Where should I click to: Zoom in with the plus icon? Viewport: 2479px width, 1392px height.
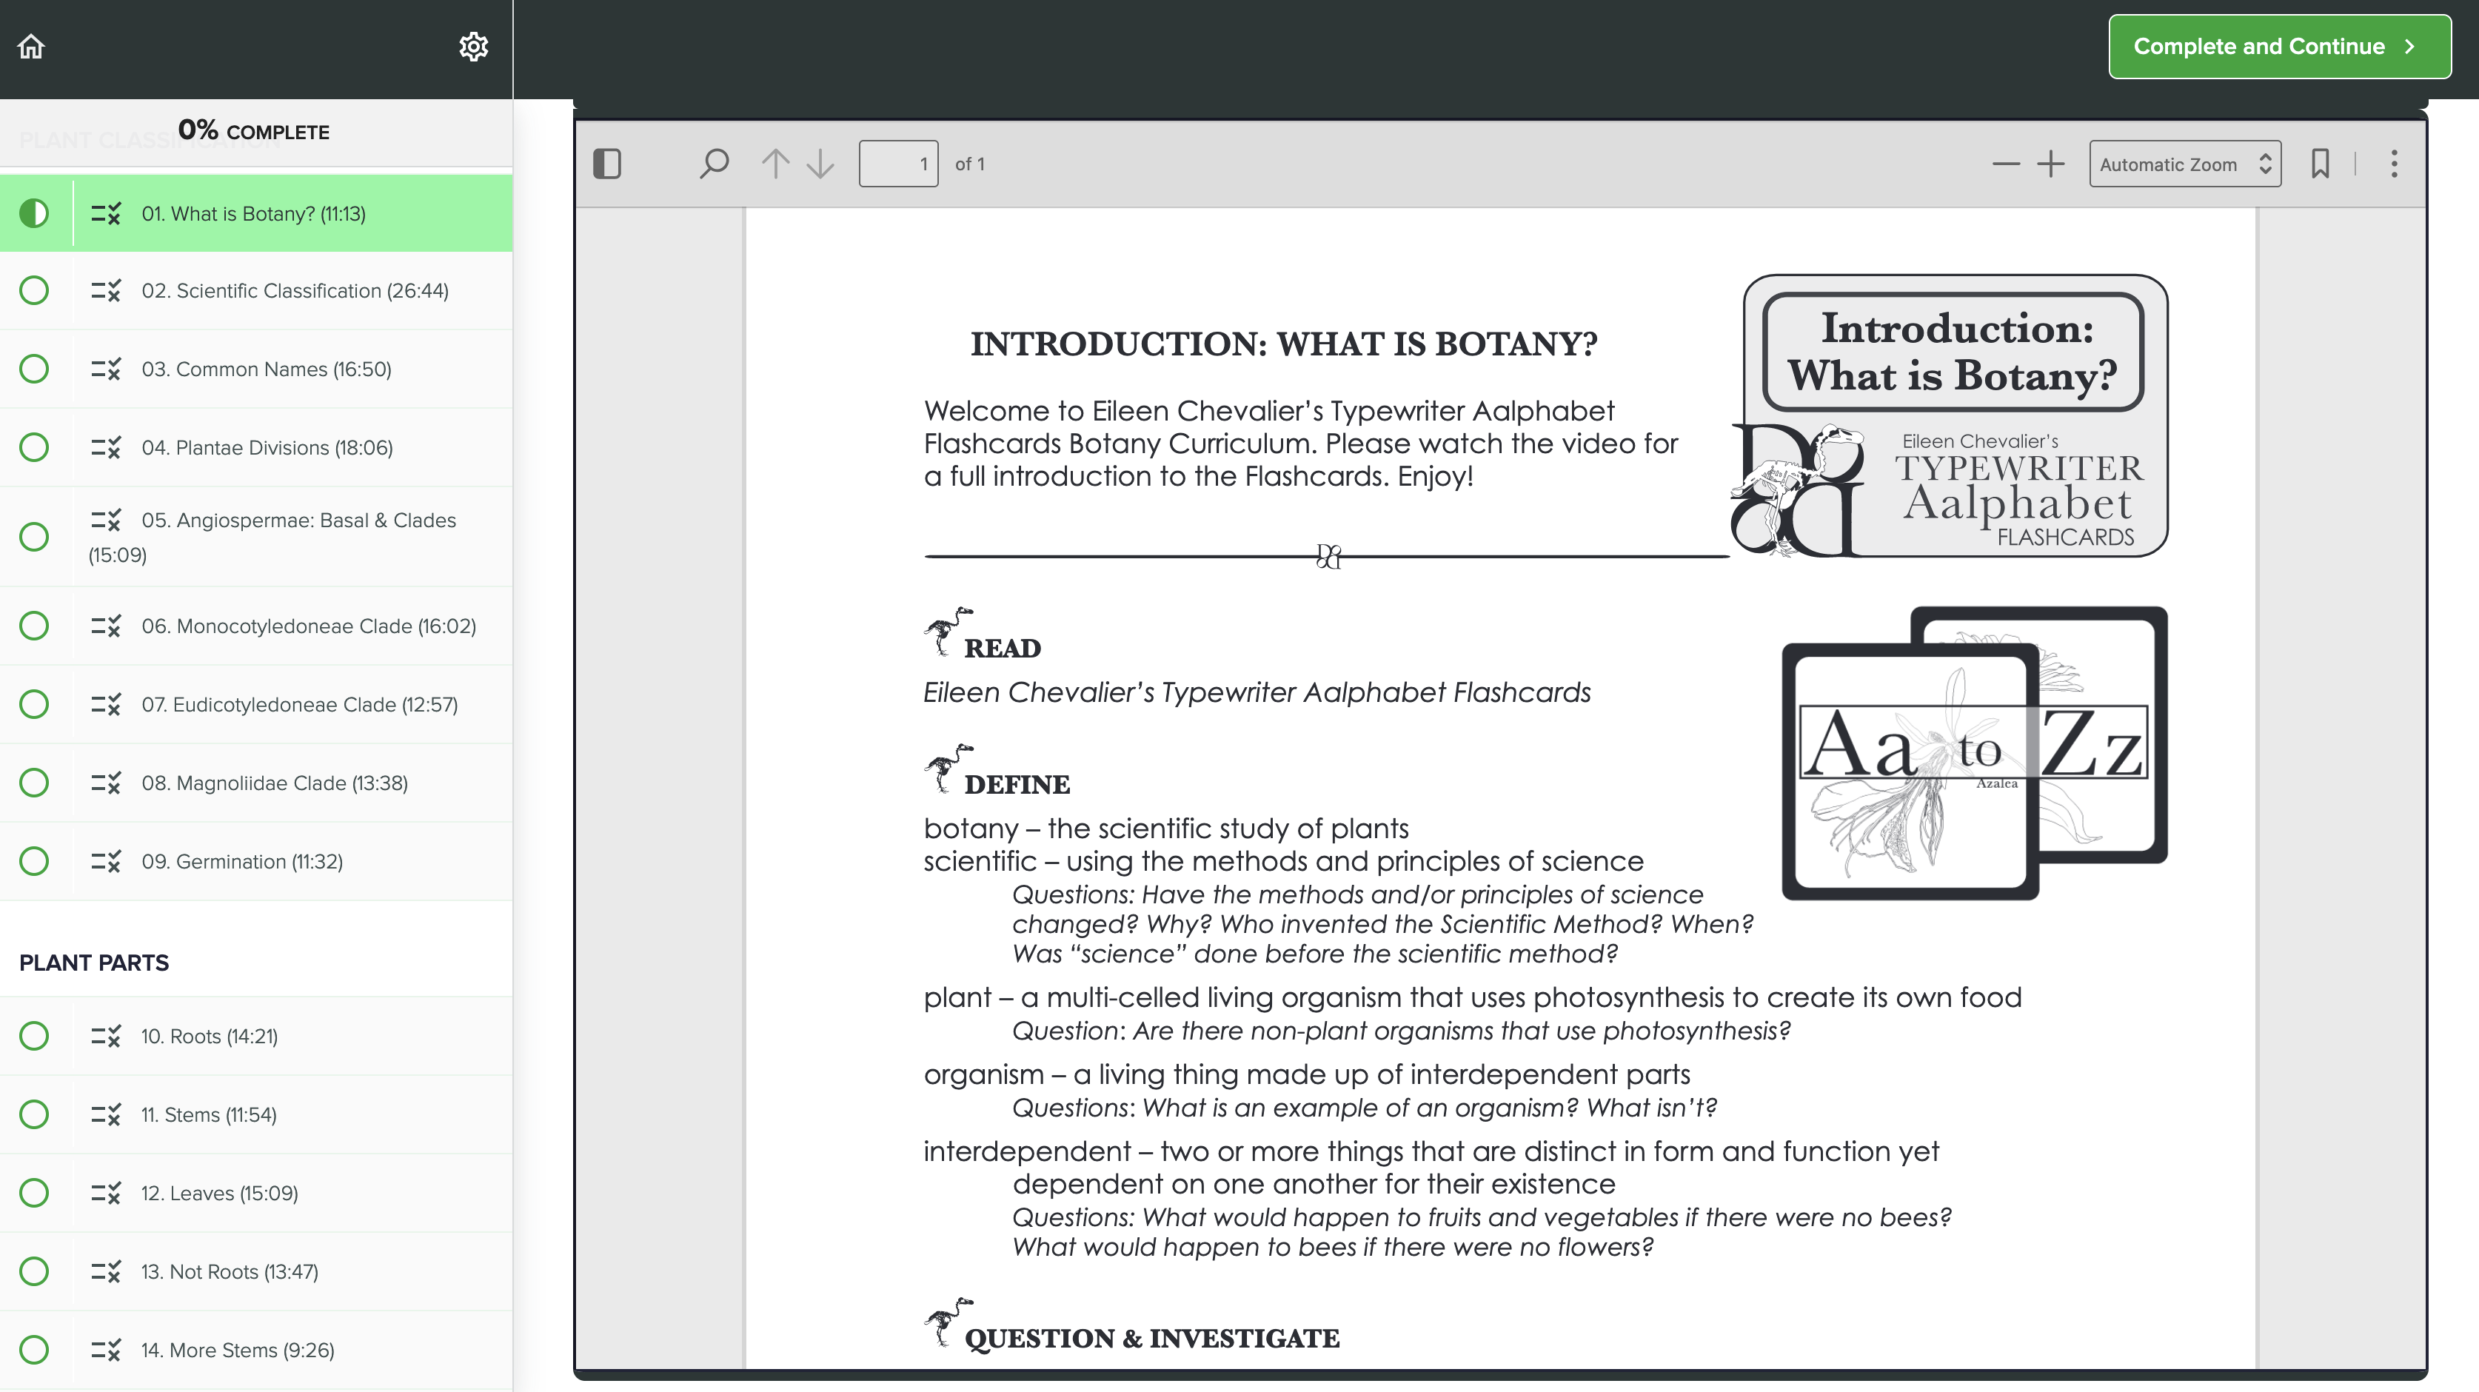tap(2051, 164)
